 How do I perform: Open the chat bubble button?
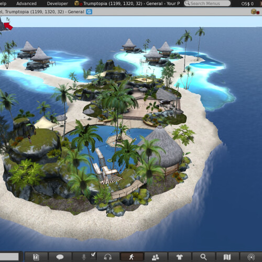tap(60, 257)
